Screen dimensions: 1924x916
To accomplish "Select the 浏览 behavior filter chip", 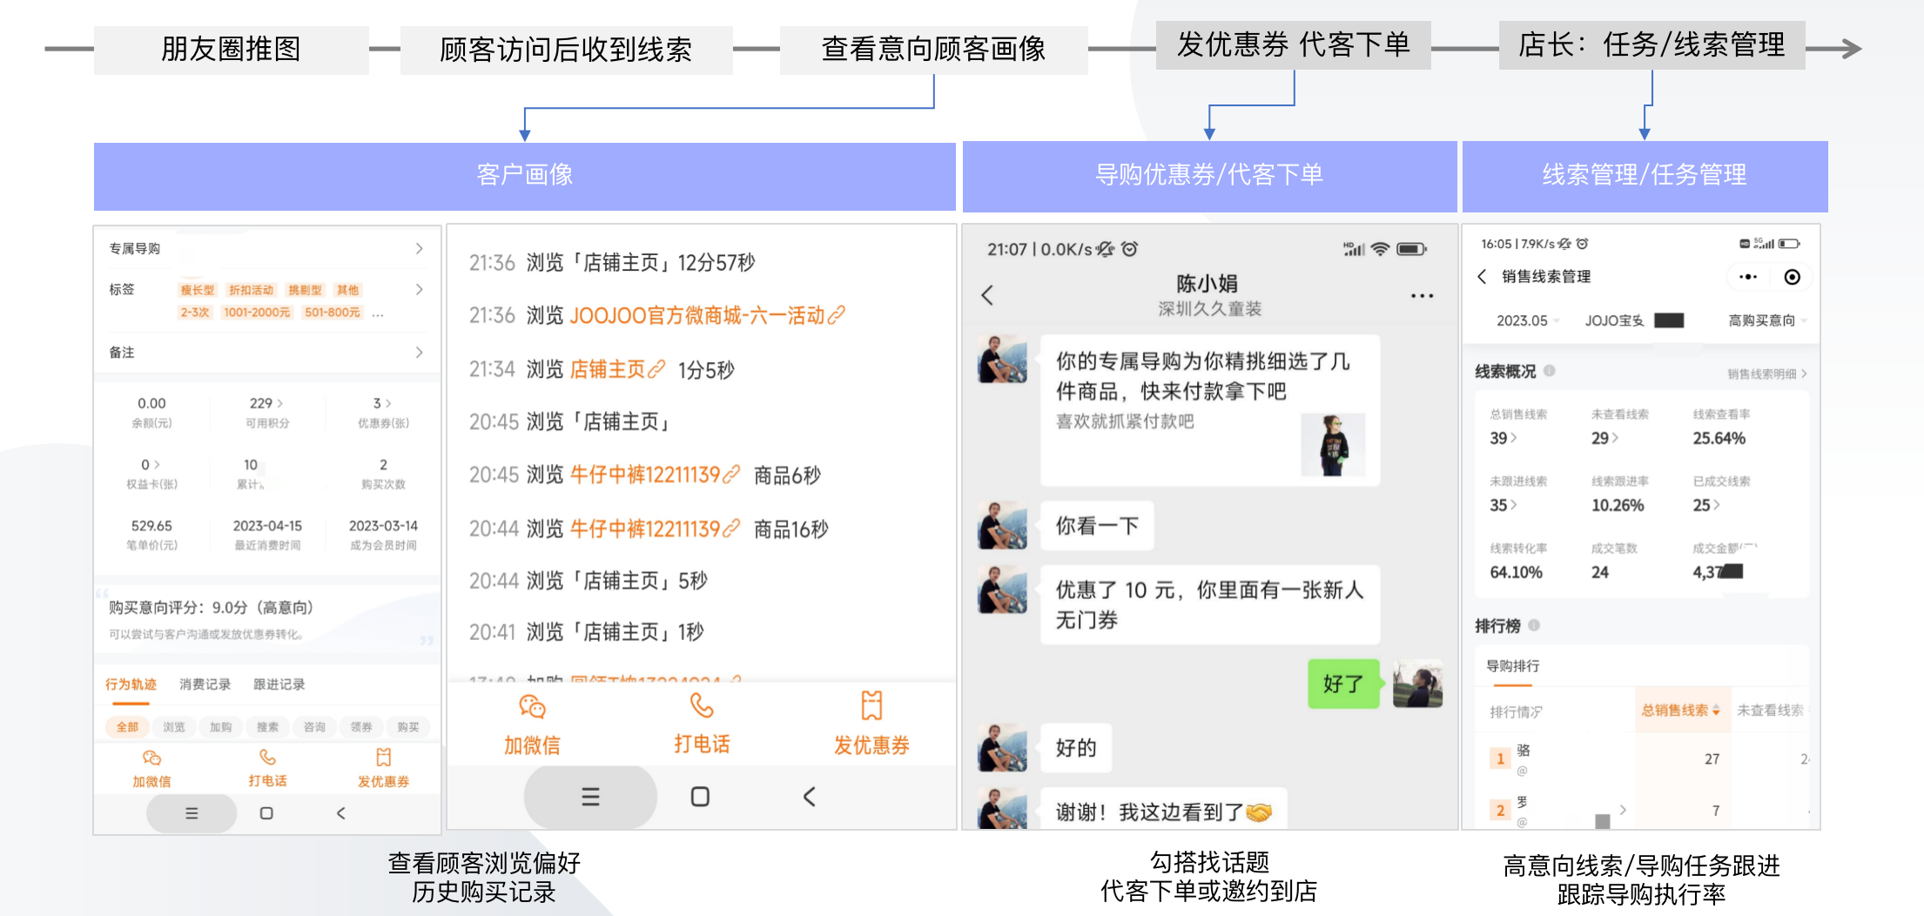I will coord(174,727).
